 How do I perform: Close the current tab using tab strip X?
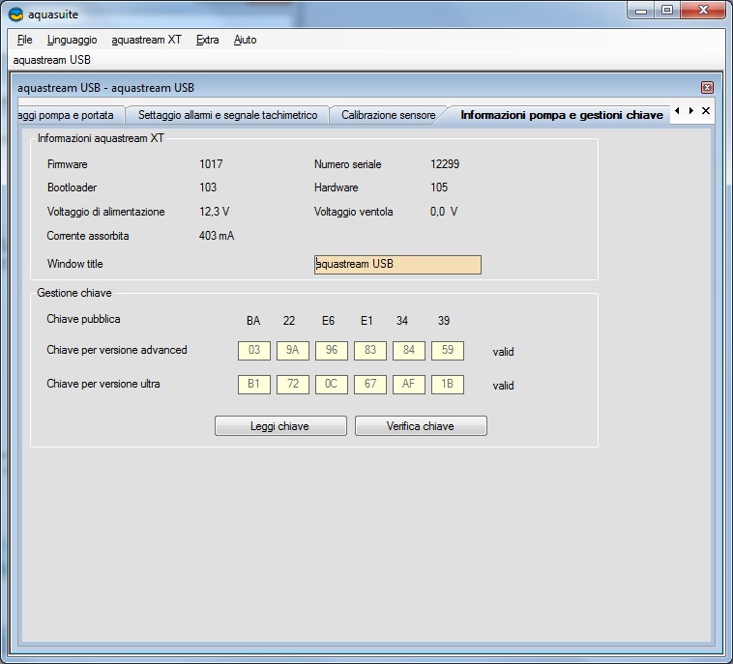point(706,111)
